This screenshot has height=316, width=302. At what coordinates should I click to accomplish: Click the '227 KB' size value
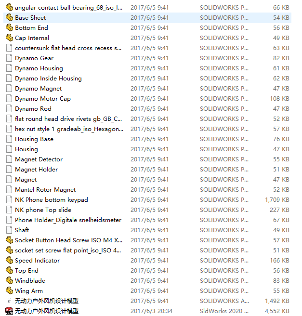tap(279, 210)
